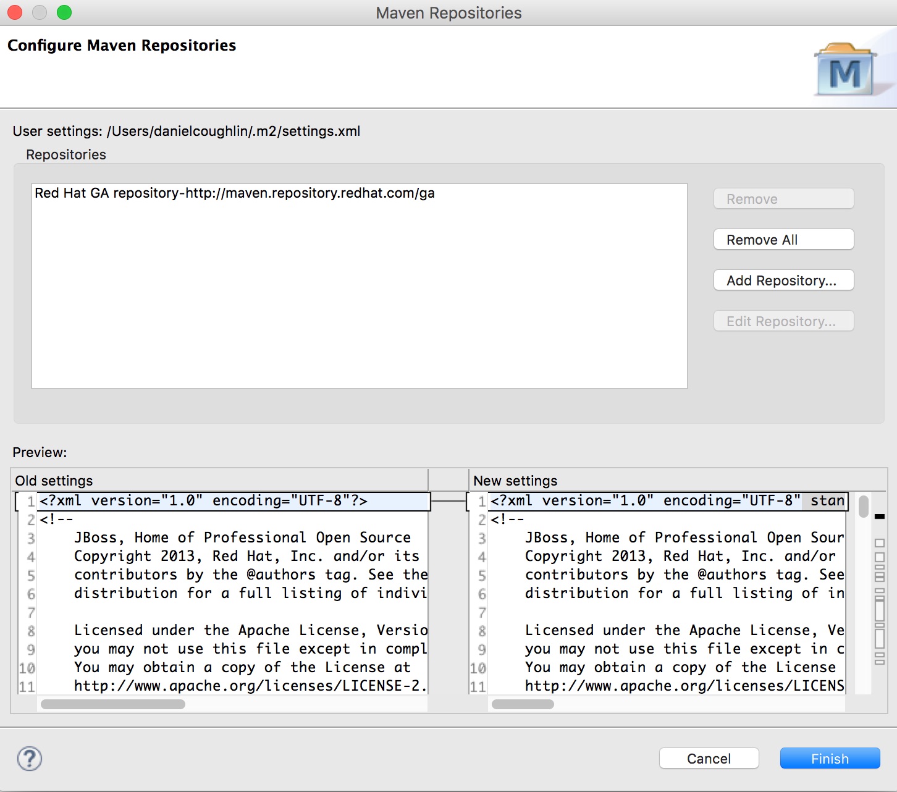This screenshot has height=792, width=897.
Task: Click the Edit Repository button
Action: pyautogui.click(x=783, y=321)
